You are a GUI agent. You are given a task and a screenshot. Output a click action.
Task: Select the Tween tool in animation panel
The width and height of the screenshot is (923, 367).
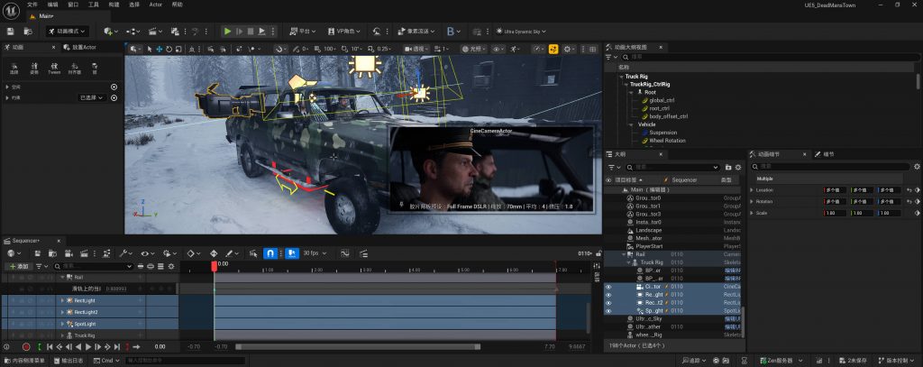point(53,68)
